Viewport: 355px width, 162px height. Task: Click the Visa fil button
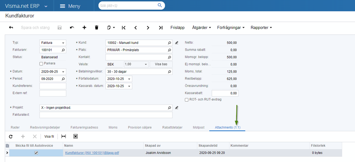pyautogui.click(x=49, y=136)
